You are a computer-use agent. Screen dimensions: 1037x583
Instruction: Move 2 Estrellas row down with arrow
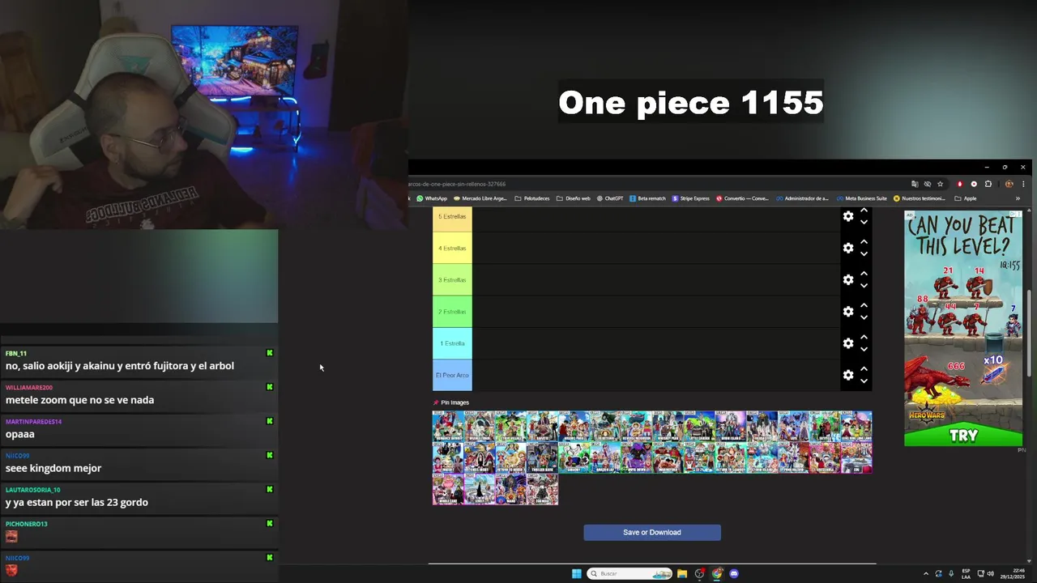864,317
